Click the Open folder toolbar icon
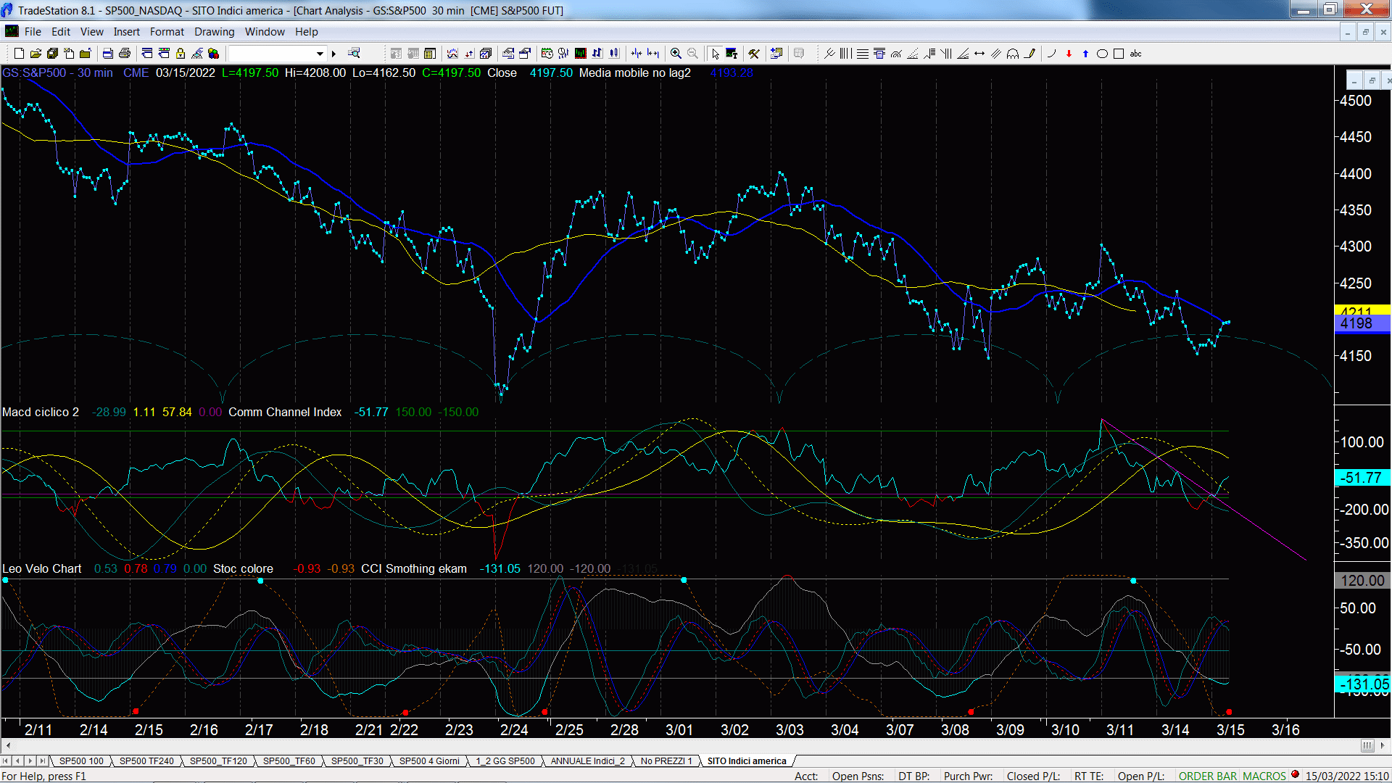Viewport: 1392px width, 783px height. point(36,54)
